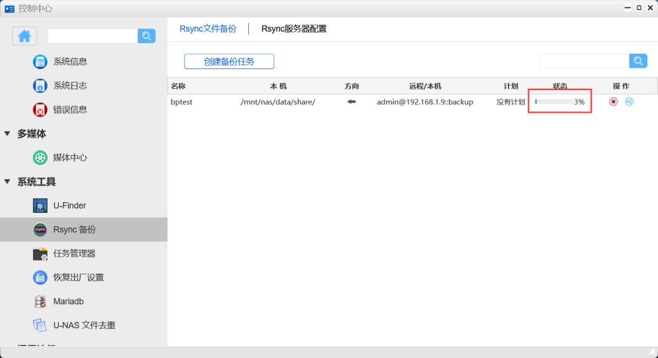Click the 状态 column header
Screen dimensions: 658x358
[560, 86]
